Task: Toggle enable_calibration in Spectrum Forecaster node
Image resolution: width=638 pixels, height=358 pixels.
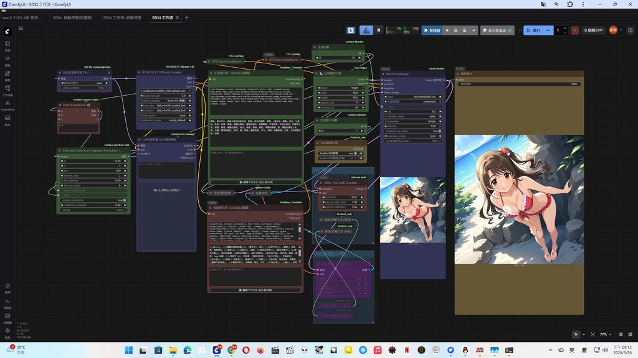Action: tap(93, 200)
